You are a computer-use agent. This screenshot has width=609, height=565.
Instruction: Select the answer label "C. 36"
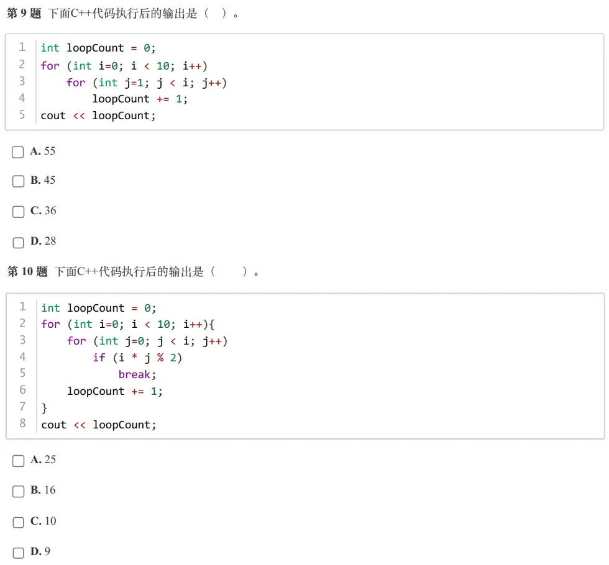tap(42, 211)
